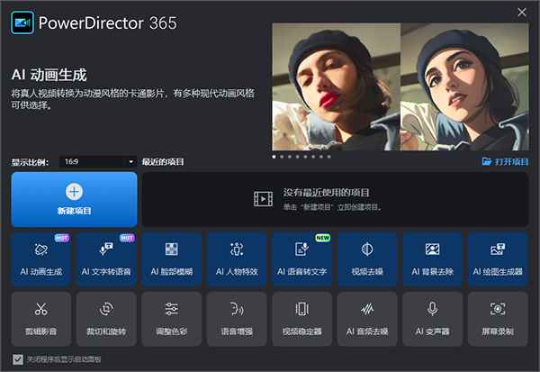Launch 视频稳定器 stabilizer tool
Screen dimensions: 540x372
click(x=302, y=319)
